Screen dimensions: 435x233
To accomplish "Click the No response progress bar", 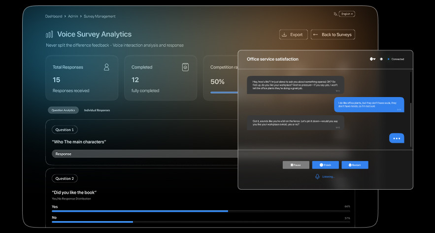I will click(x=201, y=222).
